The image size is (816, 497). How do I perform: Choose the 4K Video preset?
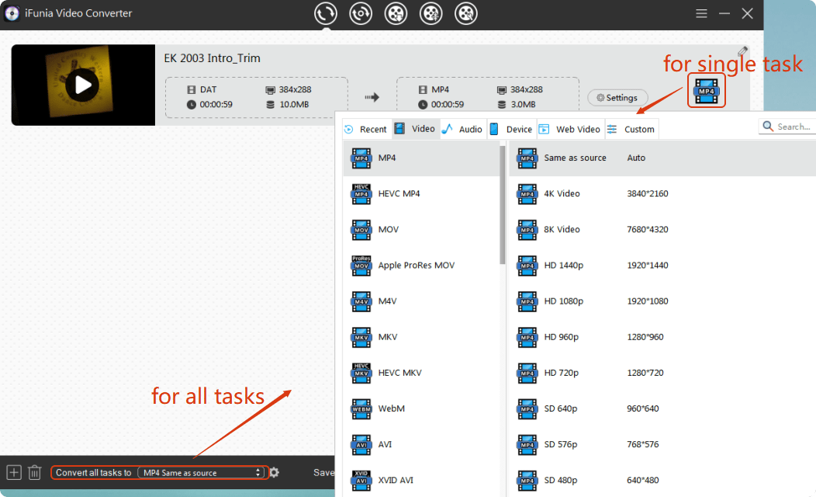[562, 193]
